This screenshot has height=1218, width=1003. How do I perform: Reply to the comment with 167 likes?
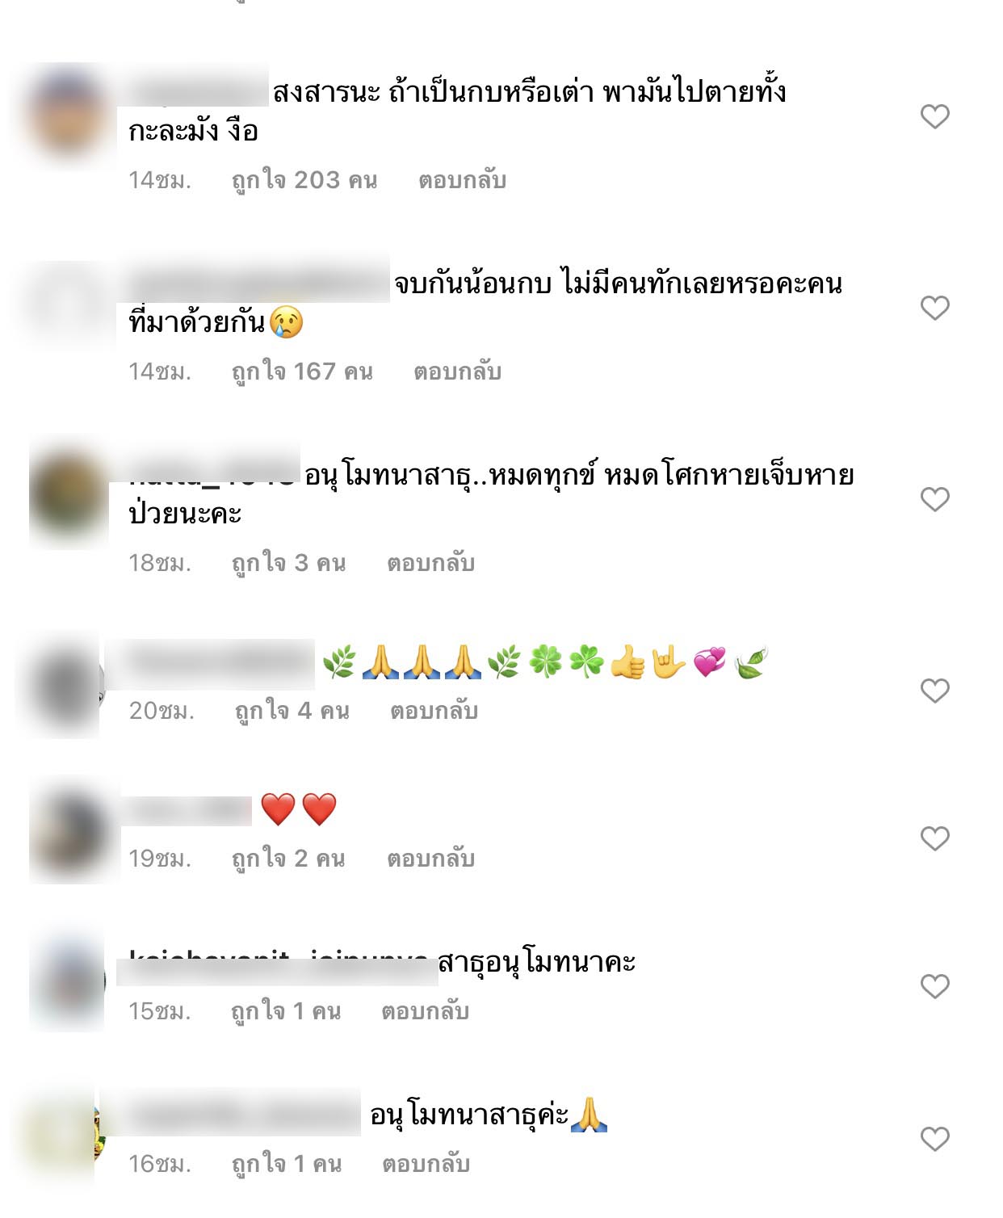(457, 372)
